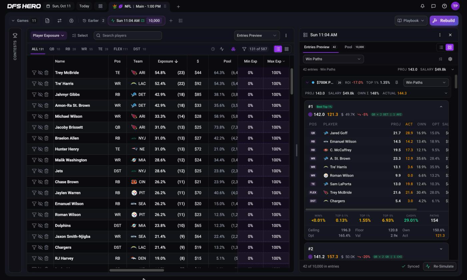The height and width of the screenshot is (280, 467).
Task: Click filter icon on Hunter Henry row
Action: pyautogui.click(x=34, y=149)
